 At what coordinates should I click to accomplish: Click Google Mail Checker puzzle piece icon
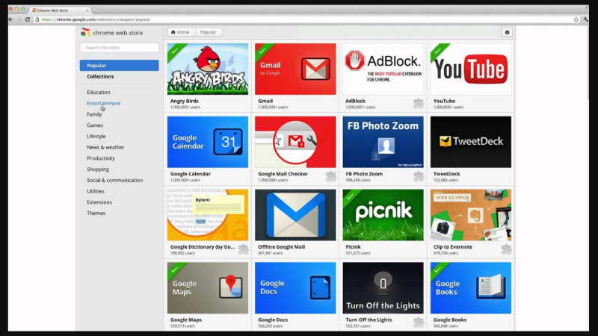(331, 176)
